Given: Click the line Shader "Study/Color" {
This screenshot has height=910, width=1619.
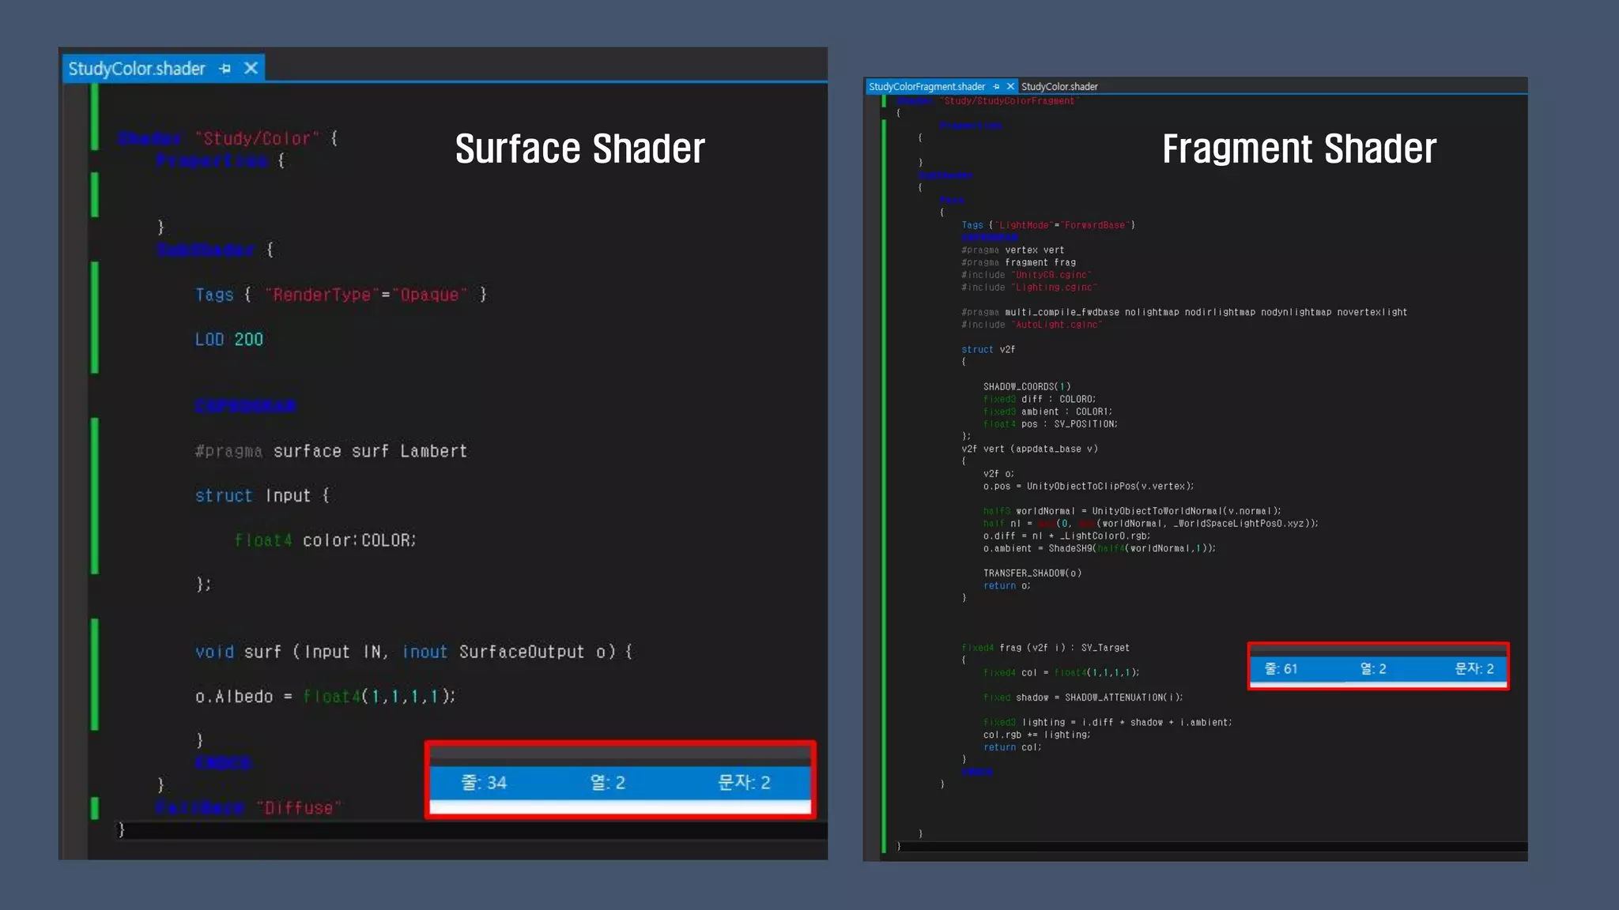Looking at the screenshot, I should tap(228, 139).
